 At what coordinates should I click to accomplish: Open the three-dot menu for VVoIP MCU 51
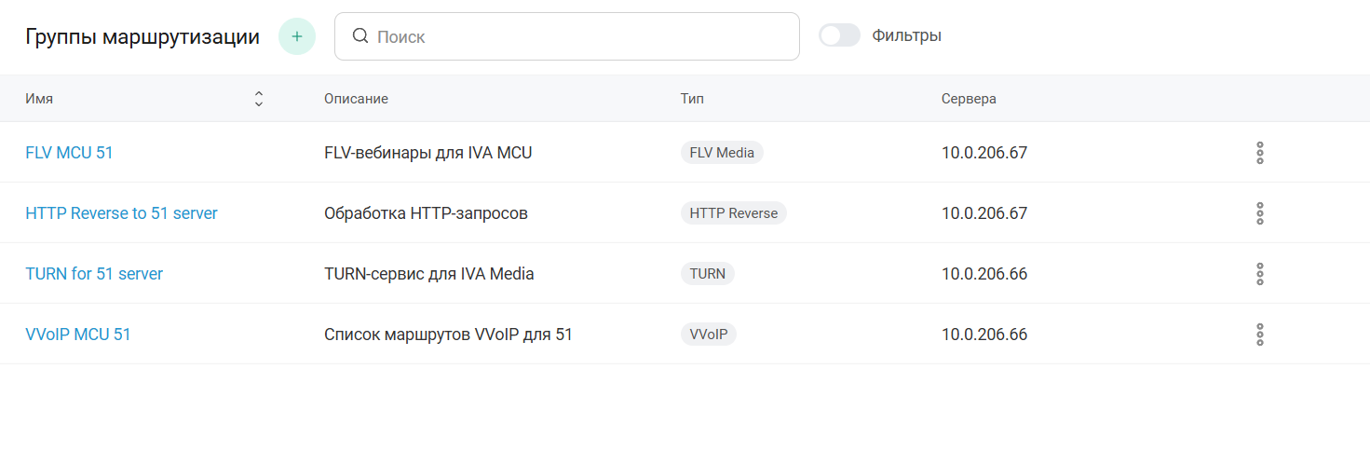1259,335
